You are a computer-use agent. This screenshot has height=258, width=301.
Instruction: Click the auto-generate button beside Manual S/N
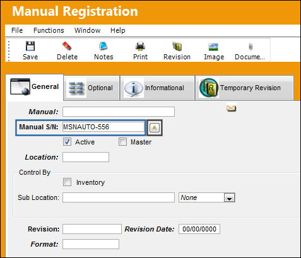[x=155, y=127]
